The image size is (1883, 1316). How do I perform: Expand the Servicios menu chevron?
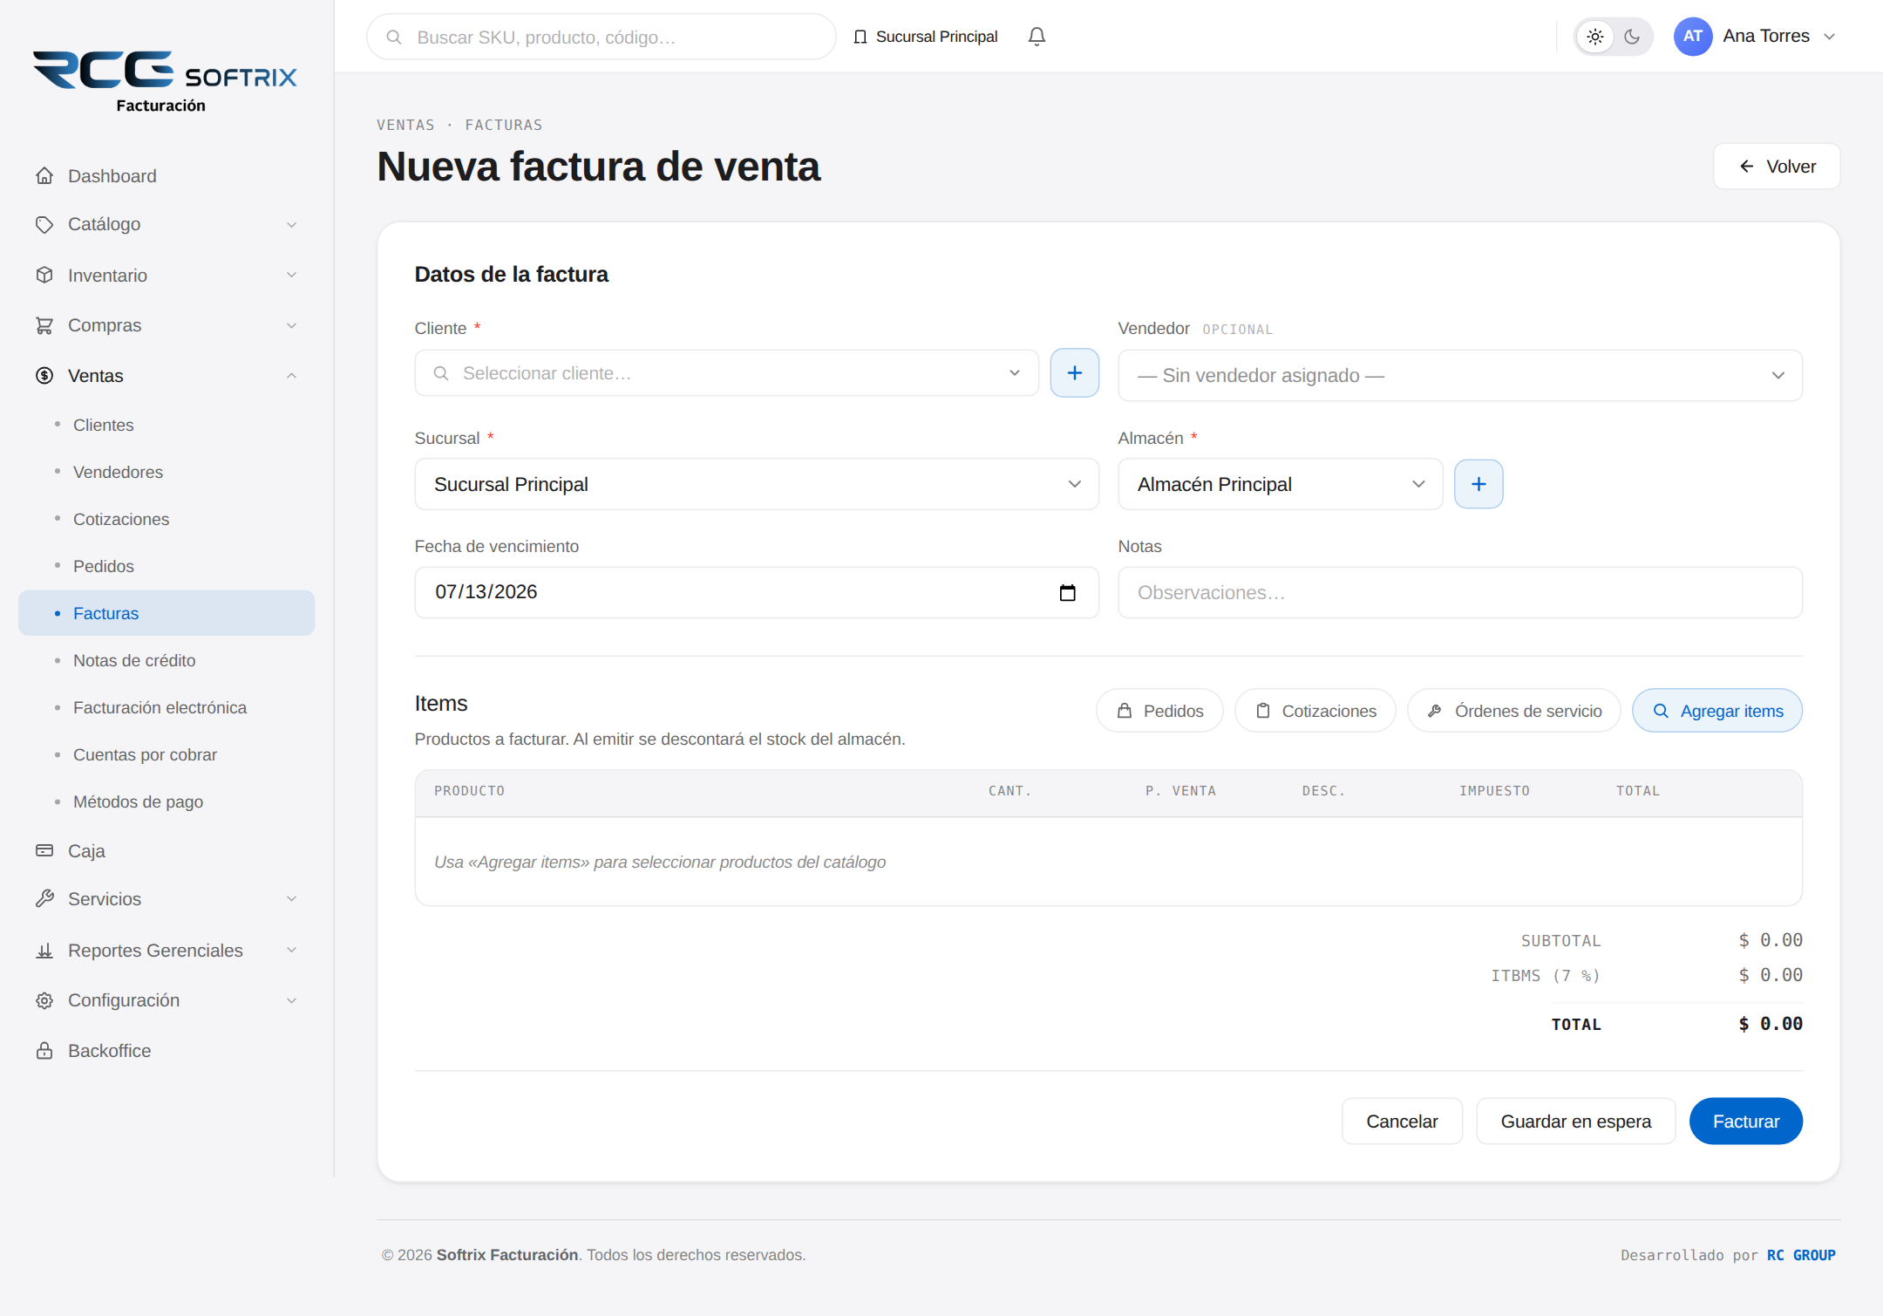pos(291,899)
